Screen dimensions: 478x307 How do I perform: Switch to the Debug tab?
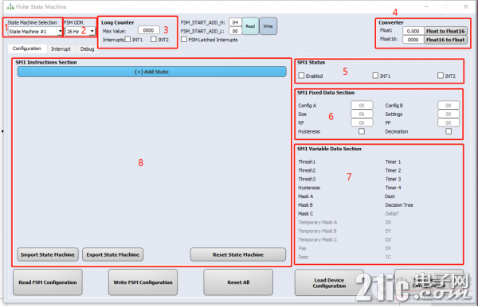87,49
